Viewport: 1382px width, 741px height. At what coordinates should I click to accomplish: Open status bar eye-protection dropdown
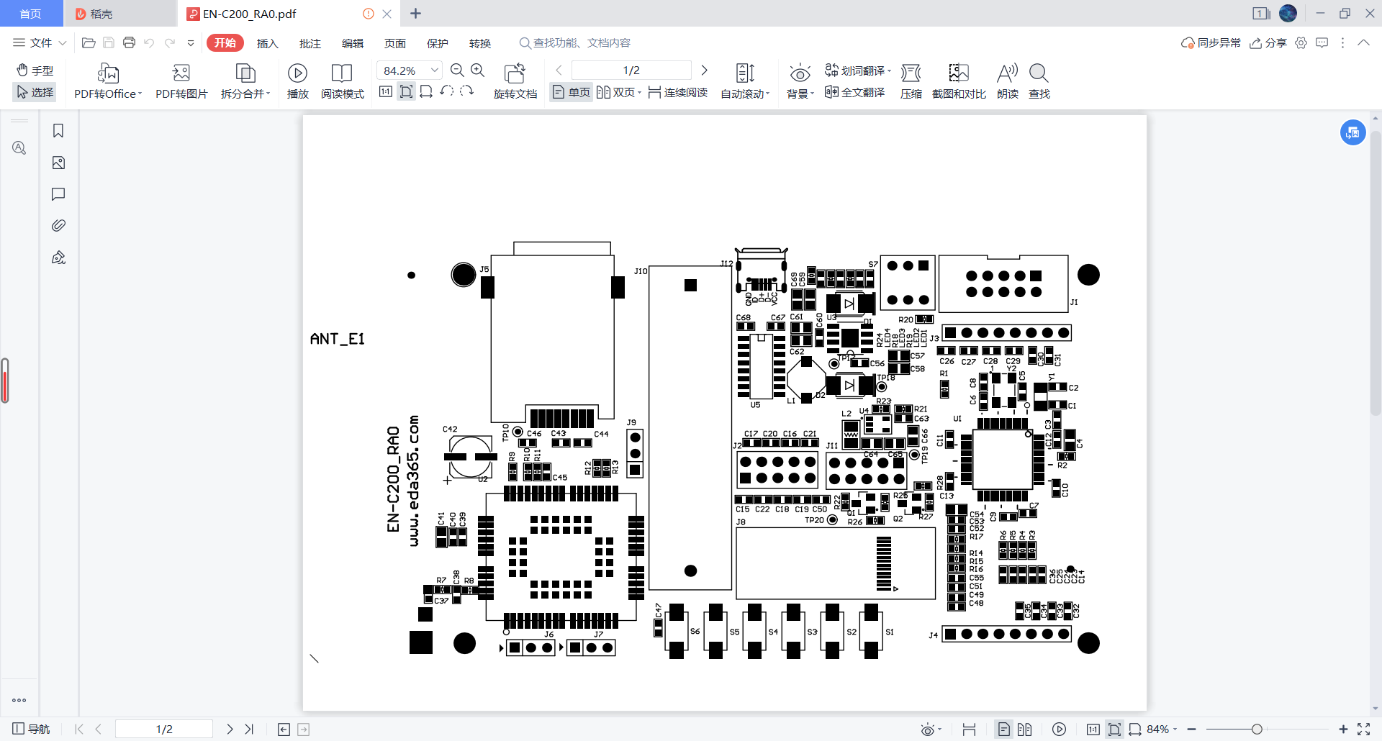pos(931,729)
